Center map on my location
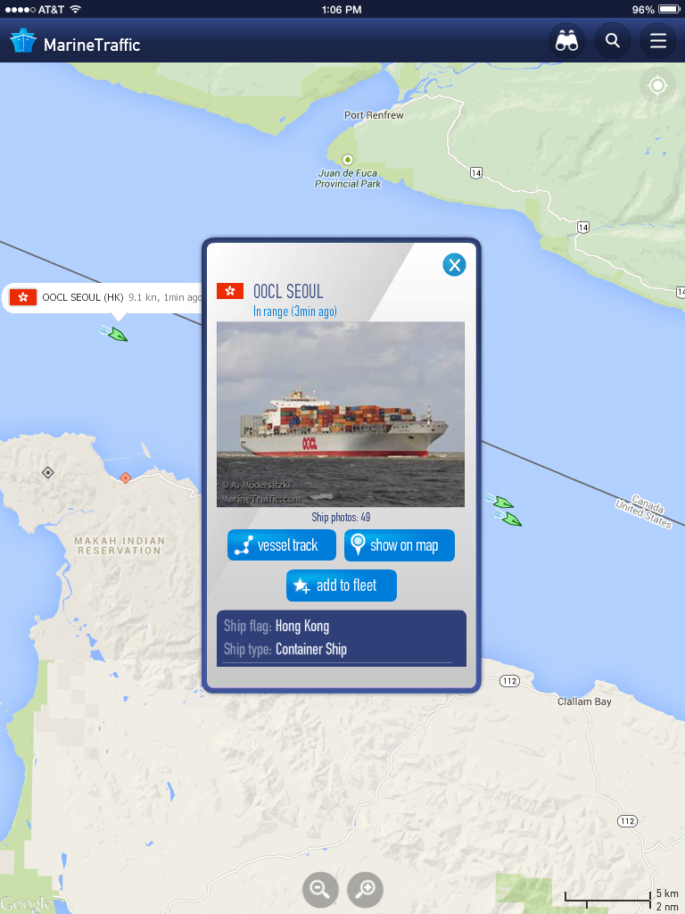The image size is (685, 914). point(657,86)
